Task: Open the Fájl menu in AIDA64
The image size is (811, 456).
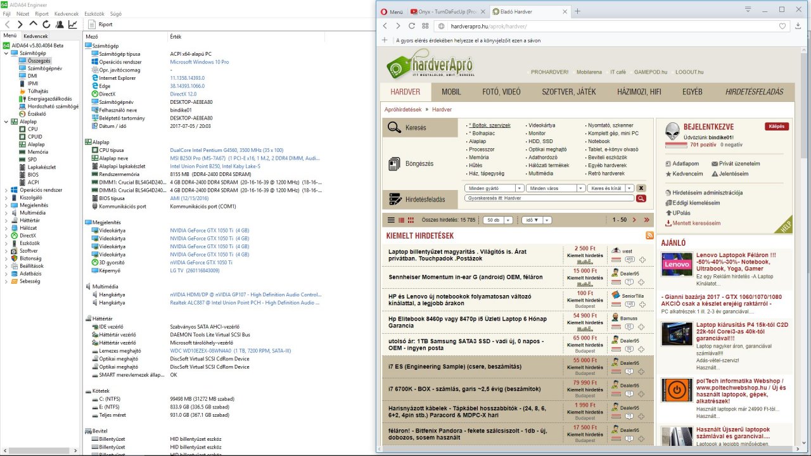Action: (6, 13)
